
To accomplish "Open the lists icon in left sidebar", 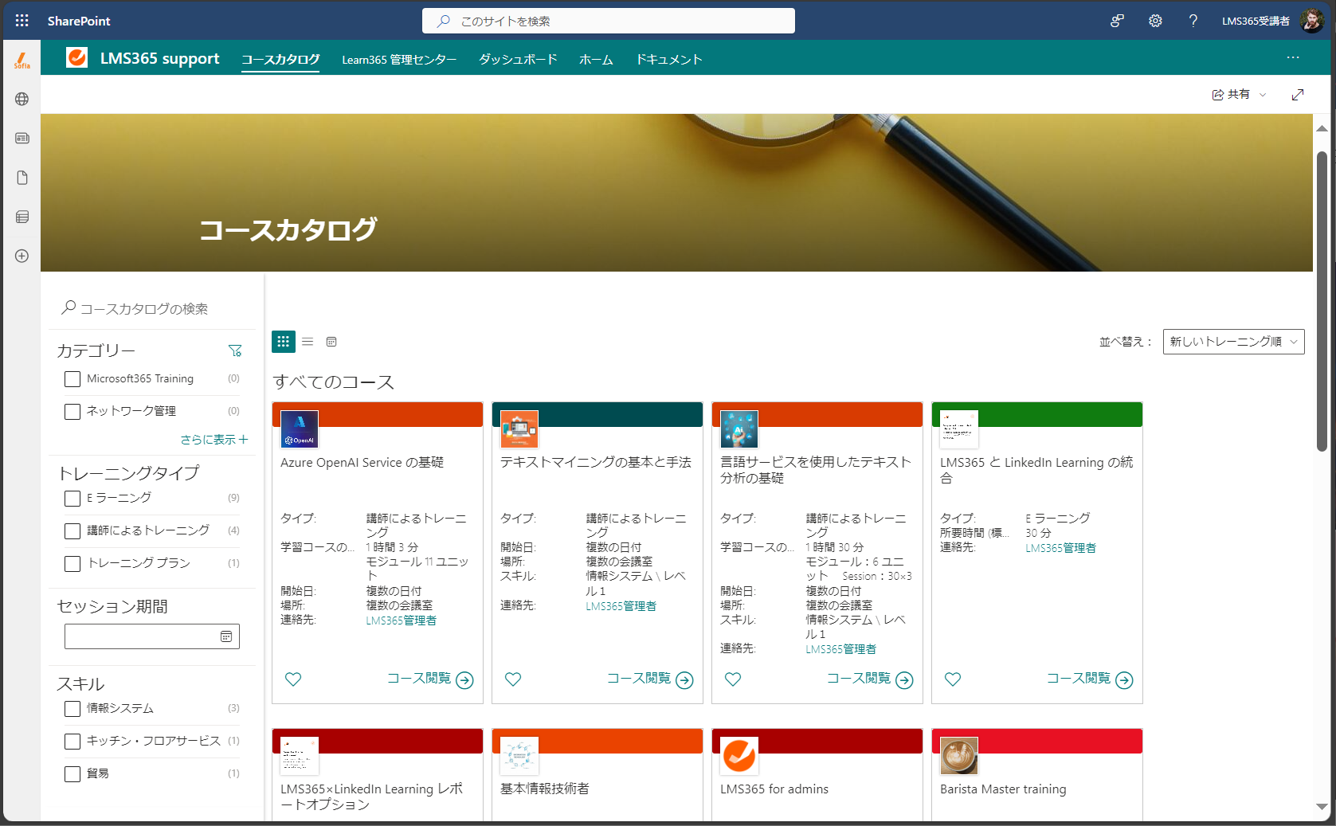I will click(x=22, y=217).
